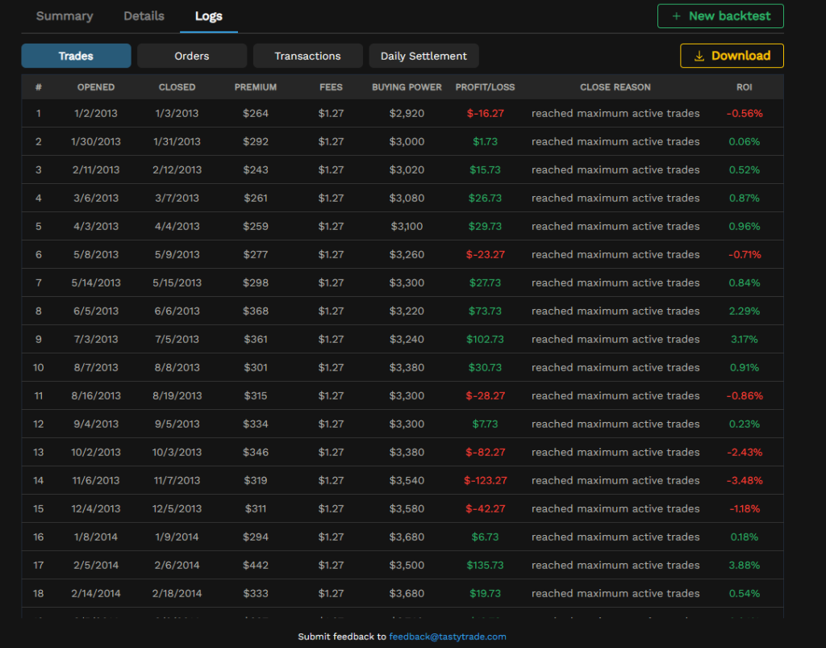Click the BUYING POWER column header
The width and height of the screenshot is (826, 648).
point(407,87)
